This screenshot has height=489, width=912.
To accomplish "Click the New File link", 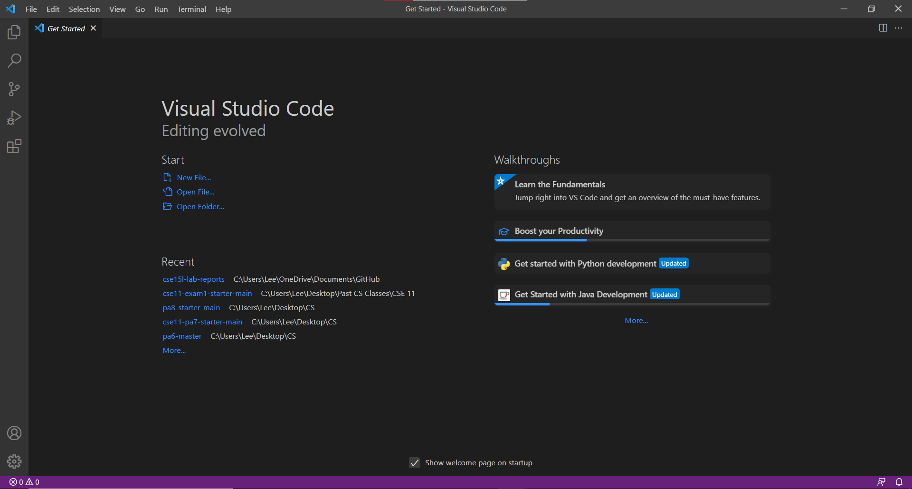I will 194,177.
